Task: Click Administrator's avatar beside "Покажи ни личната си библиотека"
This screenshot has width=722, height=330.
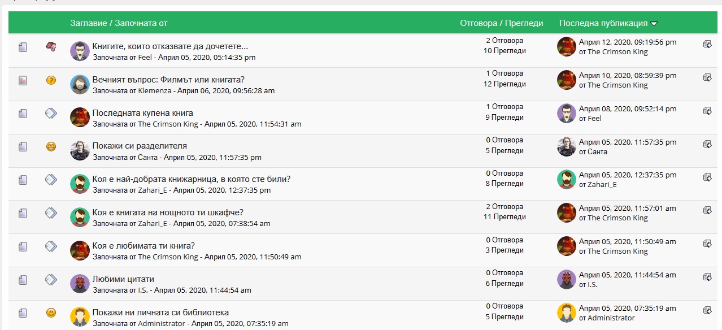Action: click(x=80, y=316)
